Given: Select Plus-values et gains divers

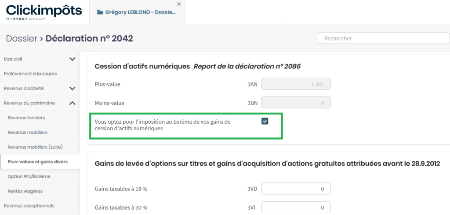Looking at the screenshot, I should (x=37, y=162).
